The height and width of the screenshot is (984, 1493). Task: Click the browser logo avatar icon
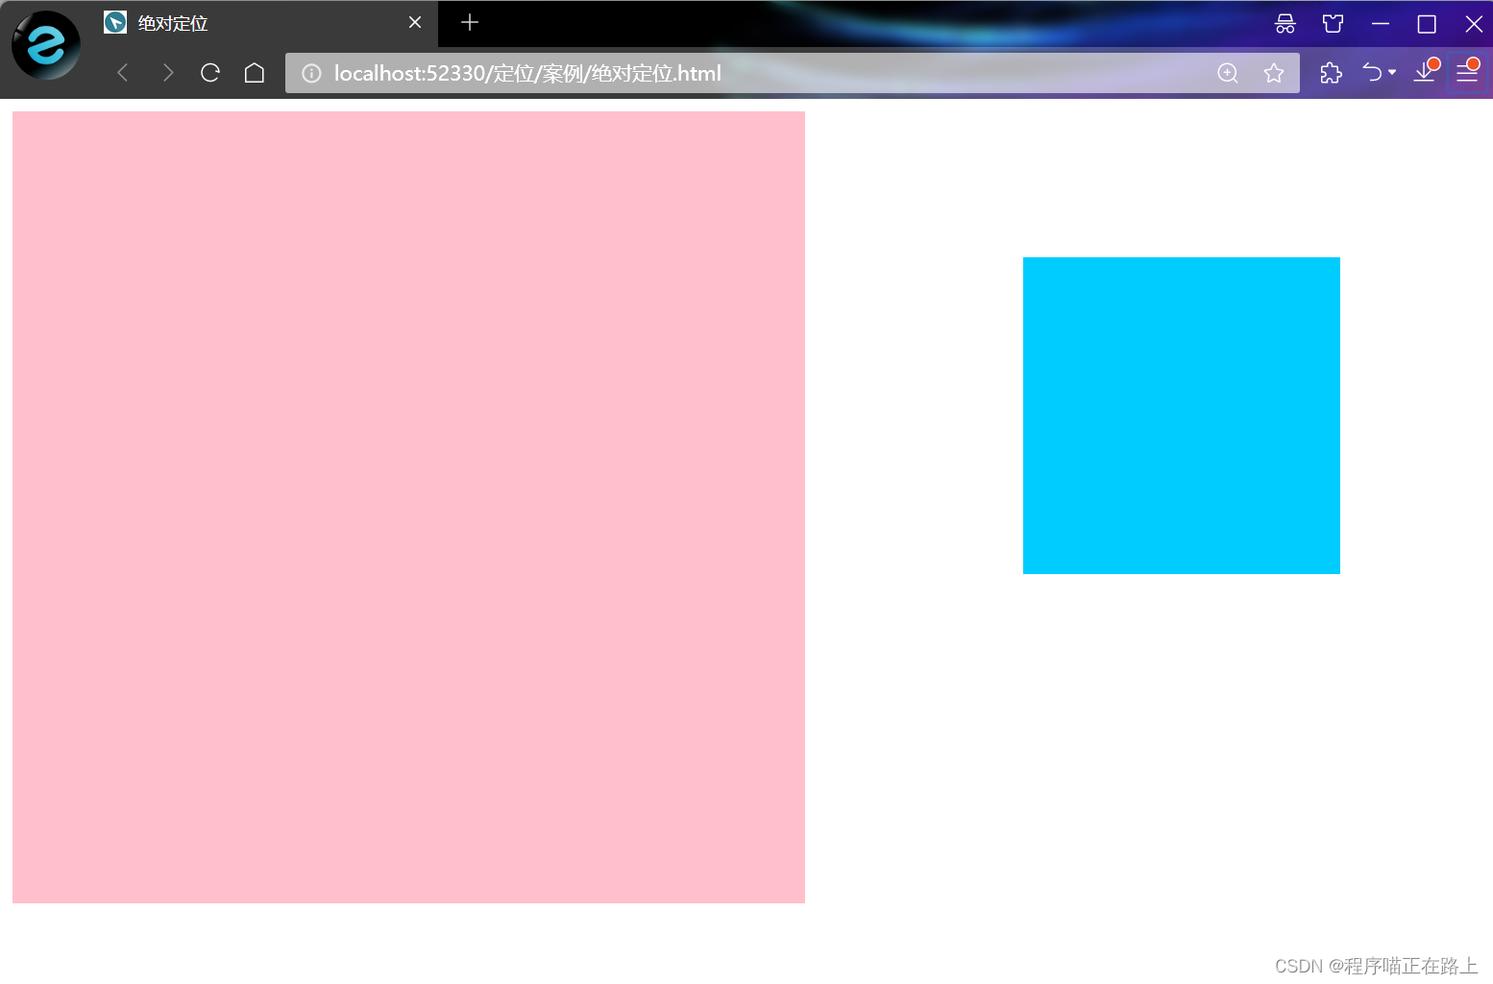pos(46,45)
